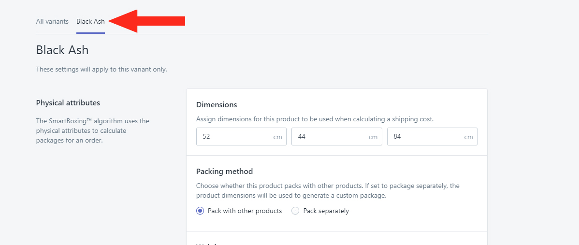The image size is (579, 245).
Task: Click the cm unit in the 52 field
Action: pyautogui.click(x=277, y=137)
